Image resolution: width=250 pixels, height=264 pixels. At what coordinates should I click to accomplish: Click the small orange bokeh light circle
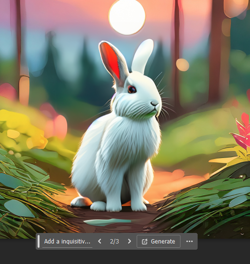coord(182,65)
